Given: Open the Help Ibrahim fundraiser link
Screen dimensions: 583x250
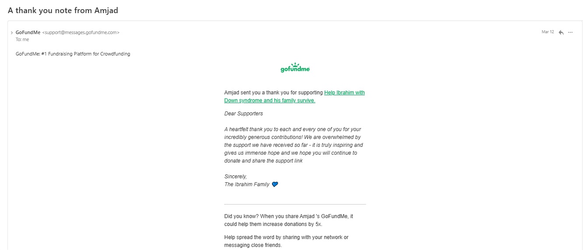Looking at the screenshot, I should click(x=344, y=93).
